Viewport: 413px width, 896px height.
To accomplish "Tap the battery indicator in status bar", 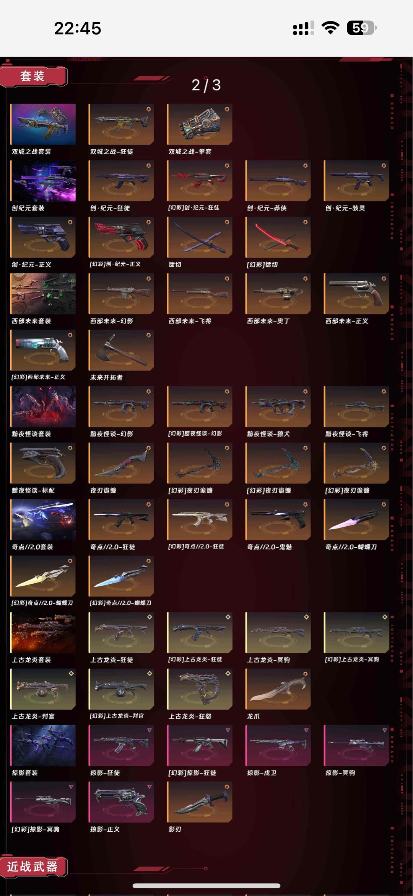I will tap(361, 28).
